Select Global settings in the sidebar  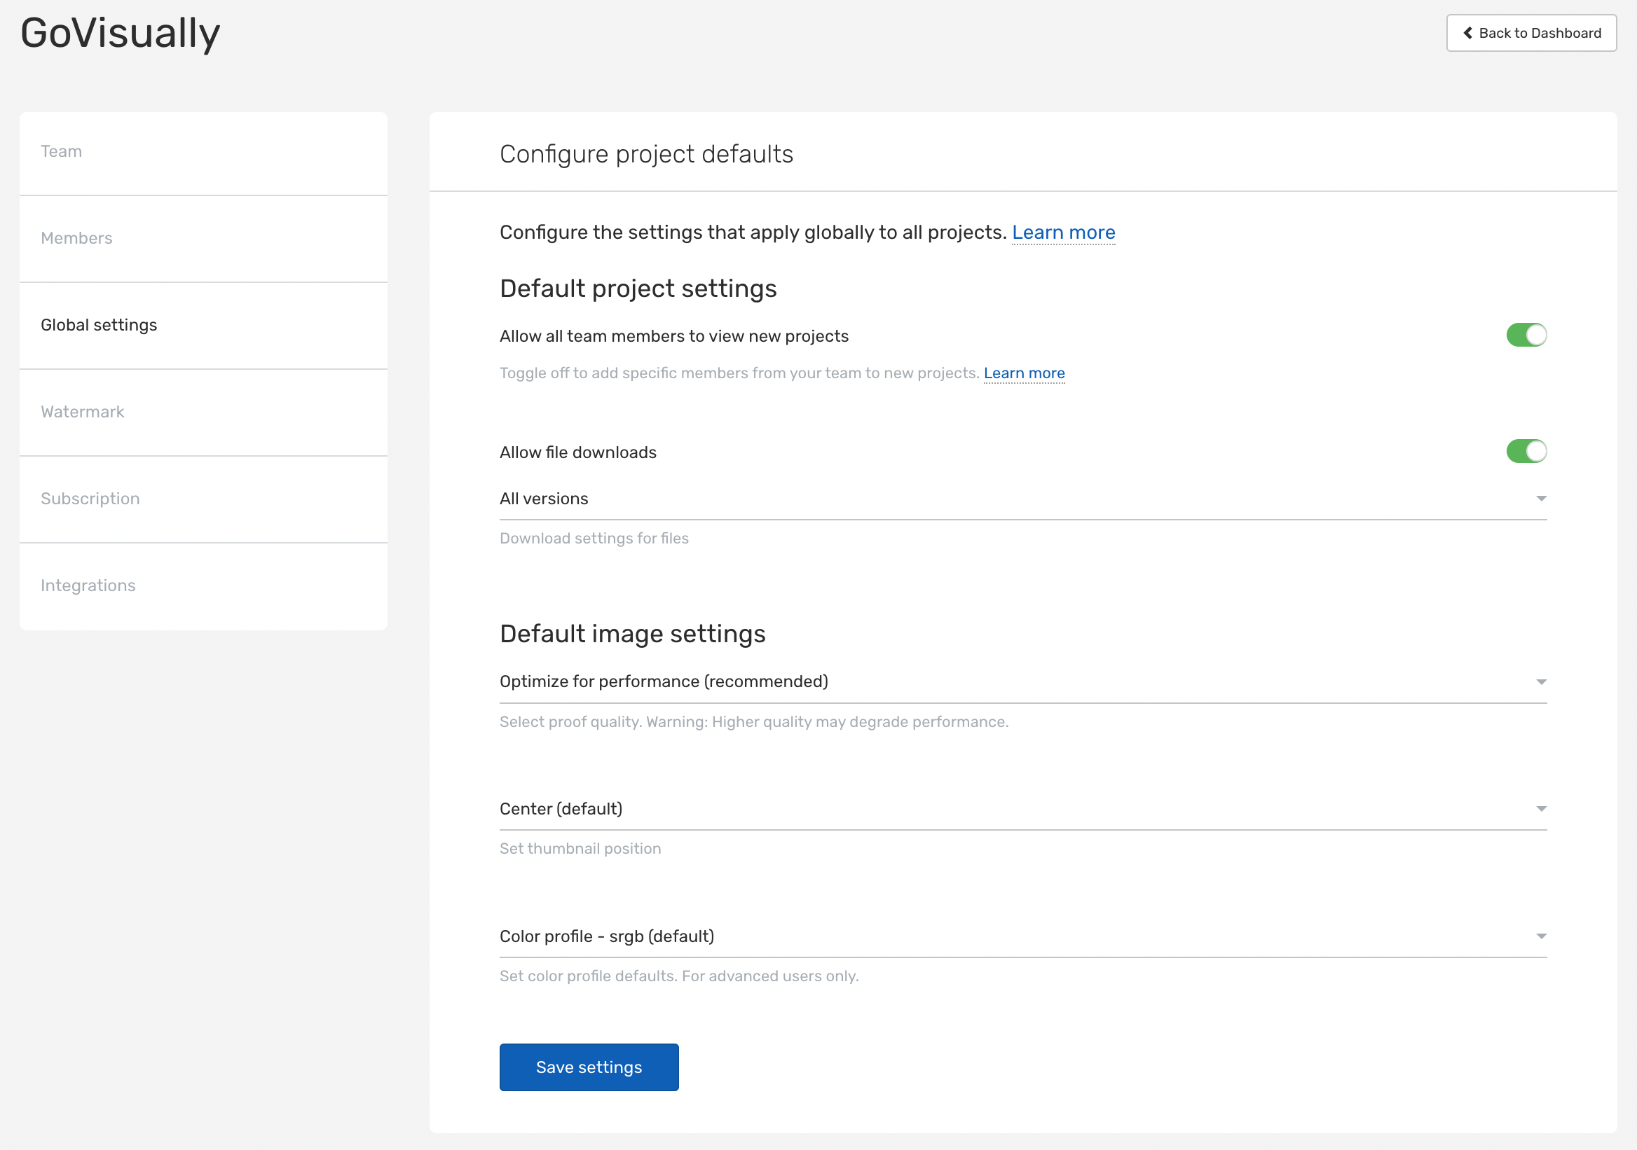(98, 325)
